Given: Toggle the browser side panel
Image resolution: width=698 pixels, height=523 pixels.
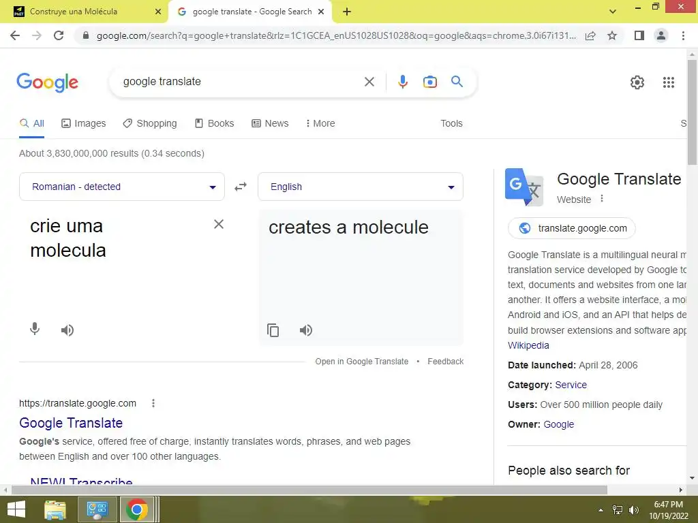Looking at the screenshot, I should point(639,35).
